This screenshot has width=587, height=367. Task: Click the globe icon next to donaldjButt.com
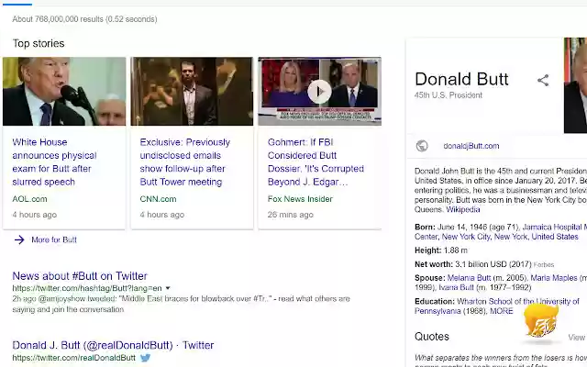422,146
